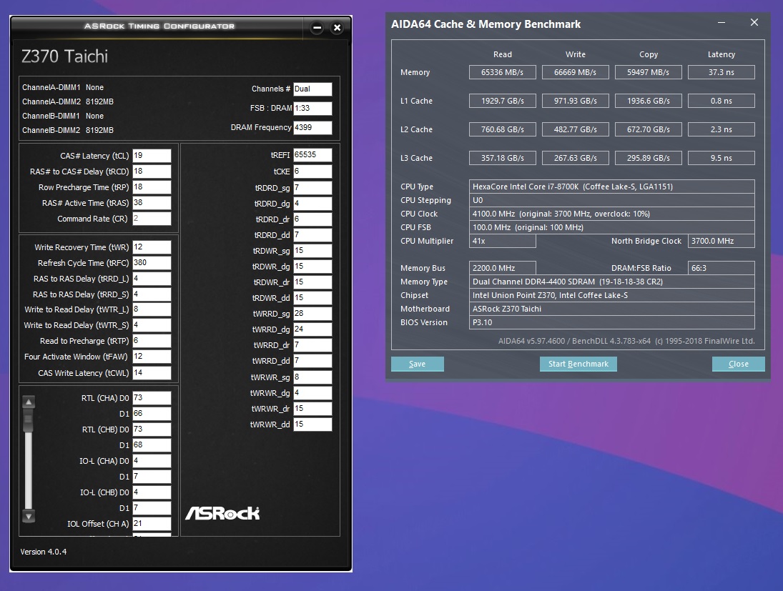Viewport: 783px width, 591px height.
Task: Click the Channels # field showing Dual
Action: coord(312,89)
